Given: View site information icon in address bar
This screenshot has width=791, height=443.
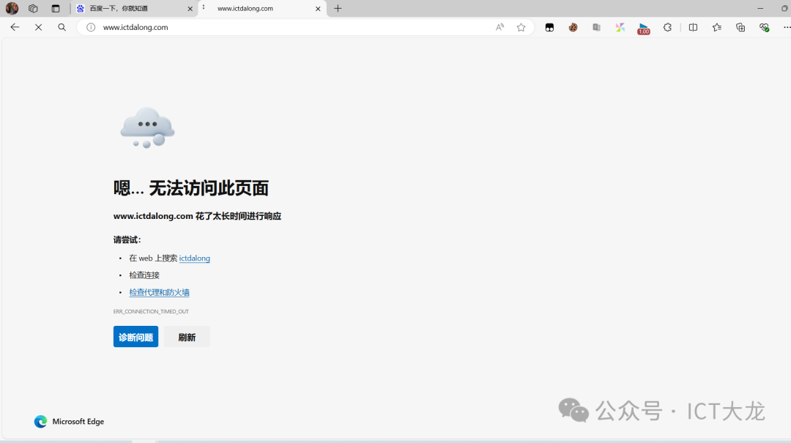Looking at the screenshot, I should [x=91, y=27].
